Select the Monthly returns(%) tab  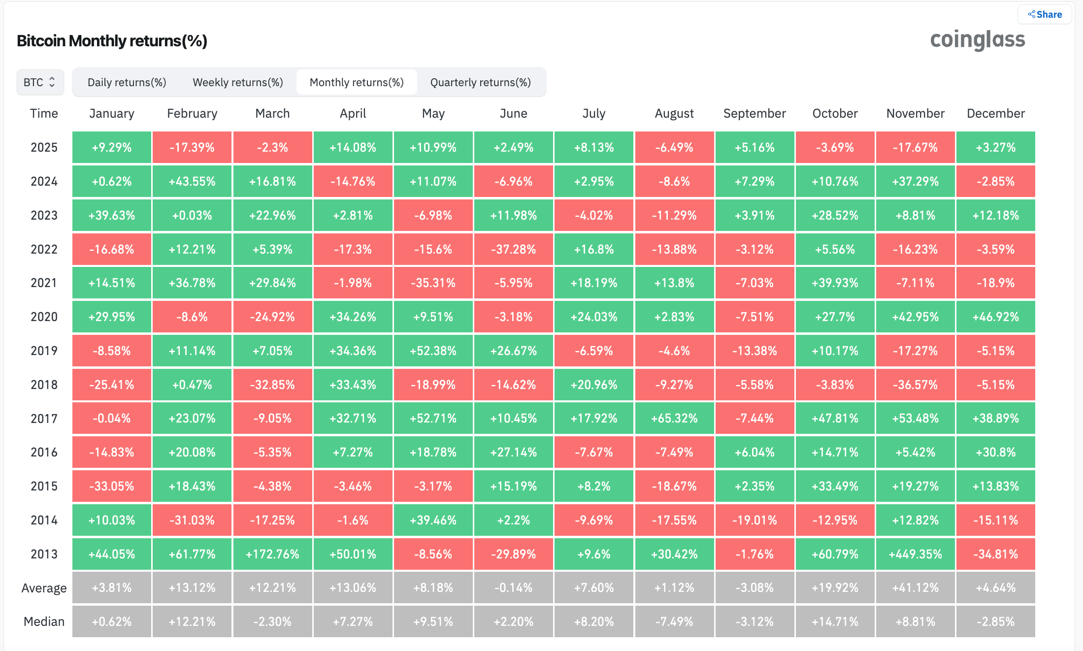click(x=356, y=82)
